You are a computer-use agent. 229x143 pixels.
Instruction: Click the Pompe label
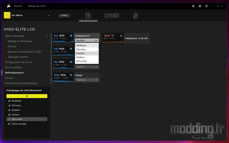tap(78, 75)
